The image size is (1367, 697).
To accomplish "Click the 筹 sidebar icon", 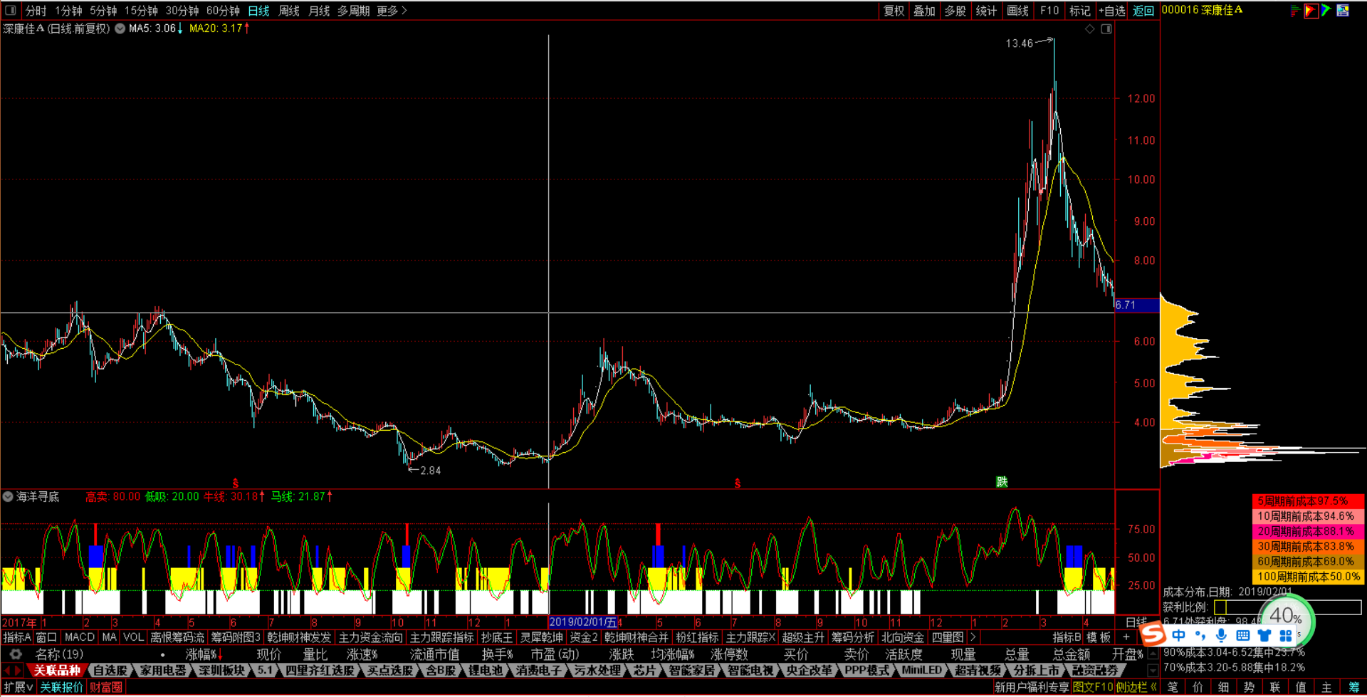I will (x=1353, y=687).
